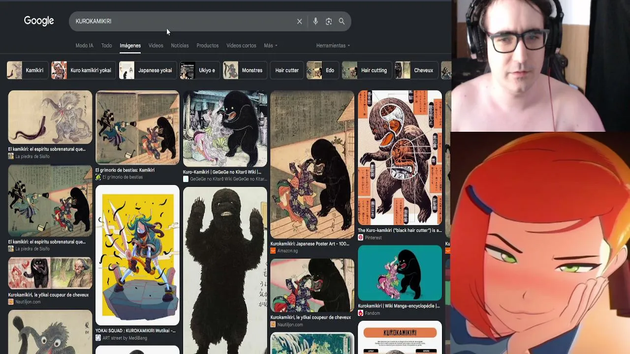Screen dimensions: 630x354
Task: Open the YOKAI SQUAD yellow illustration thumbnail
Action: pos(137,255)
